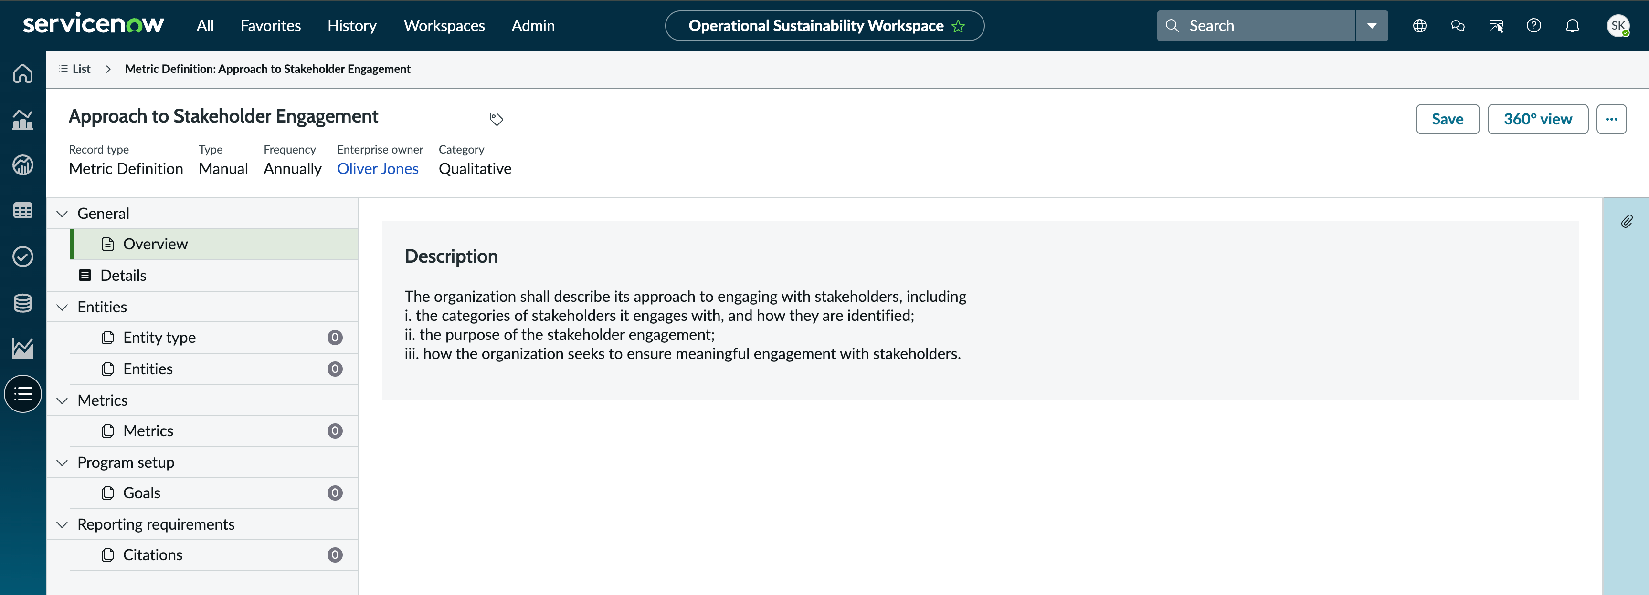
Task: Open the checkmark circle sidebar icon
Action: 23,256
